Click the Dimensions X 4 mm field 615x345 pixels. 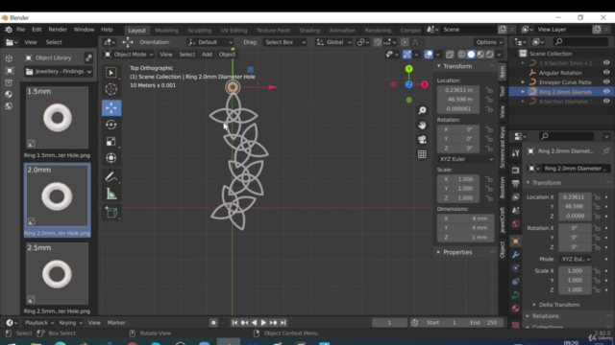coord(465,218)
